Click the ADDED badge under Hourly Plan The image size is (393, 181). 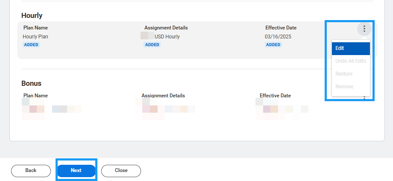pos(31,45)
